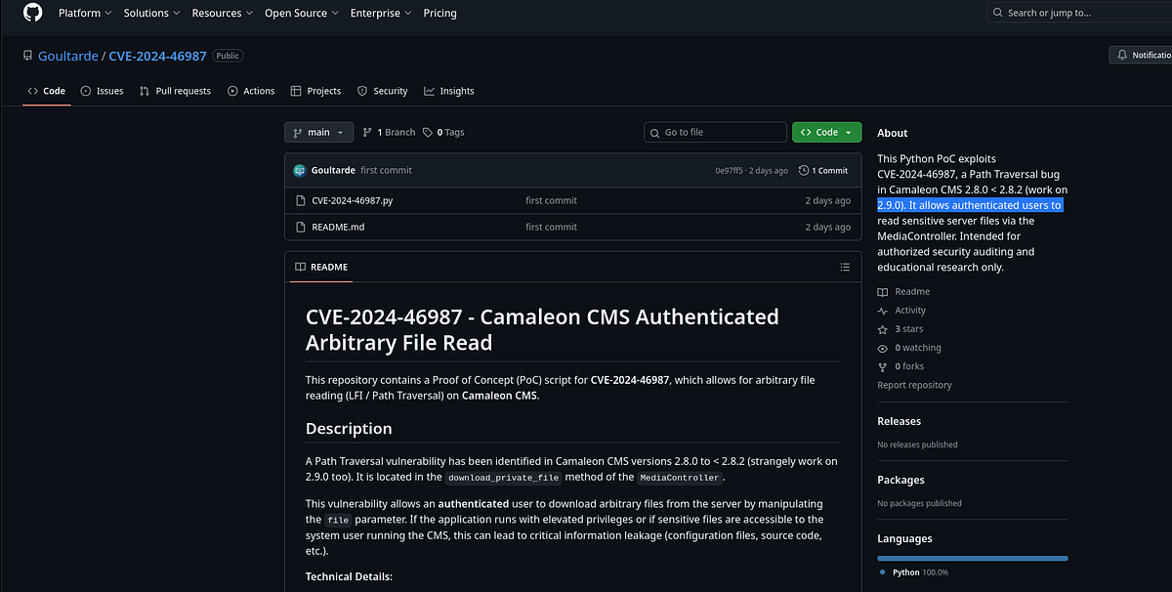Open commit hash 0e97ff5
Image resolution: width=1172 pixels, height=592 pixels.
[x=730, y=170]
